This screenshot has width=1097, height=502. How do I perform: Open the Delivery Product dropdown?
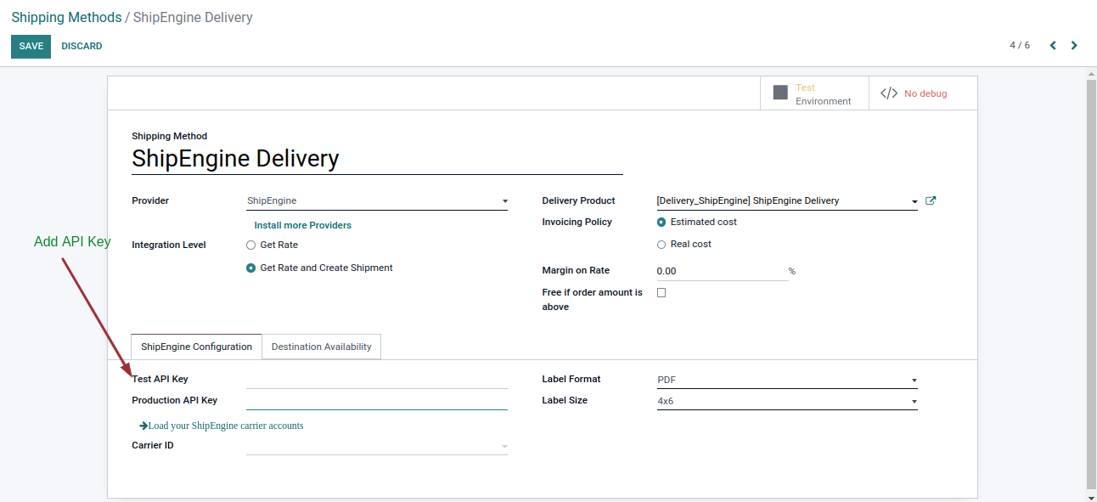coord(787,201)
